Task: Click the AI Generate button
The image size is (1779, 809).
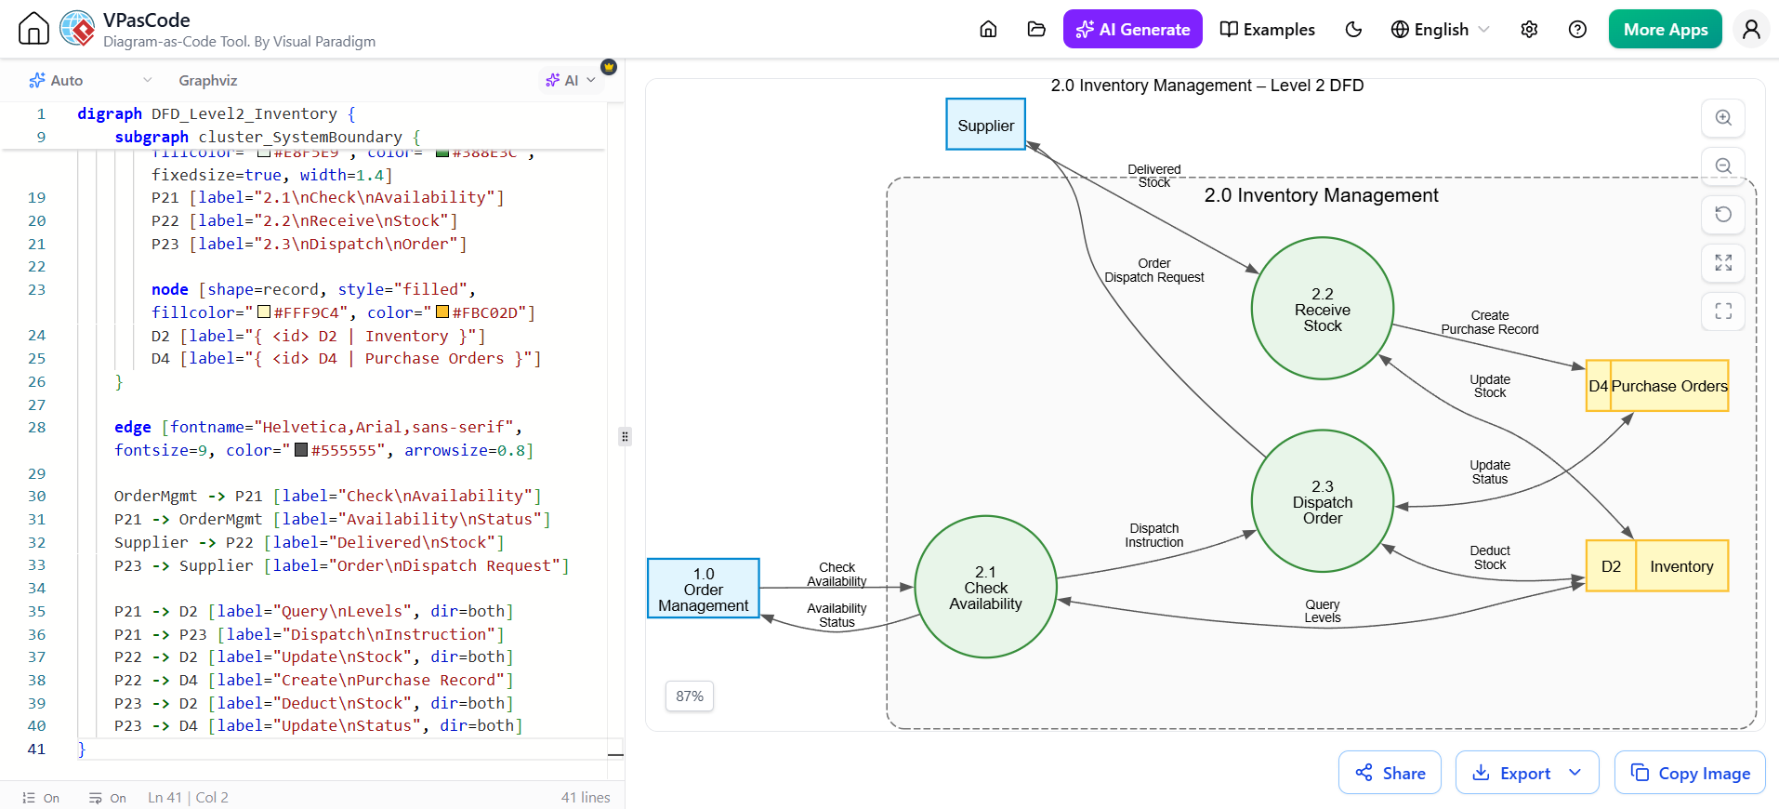Action: click(x=1132, y=29)
